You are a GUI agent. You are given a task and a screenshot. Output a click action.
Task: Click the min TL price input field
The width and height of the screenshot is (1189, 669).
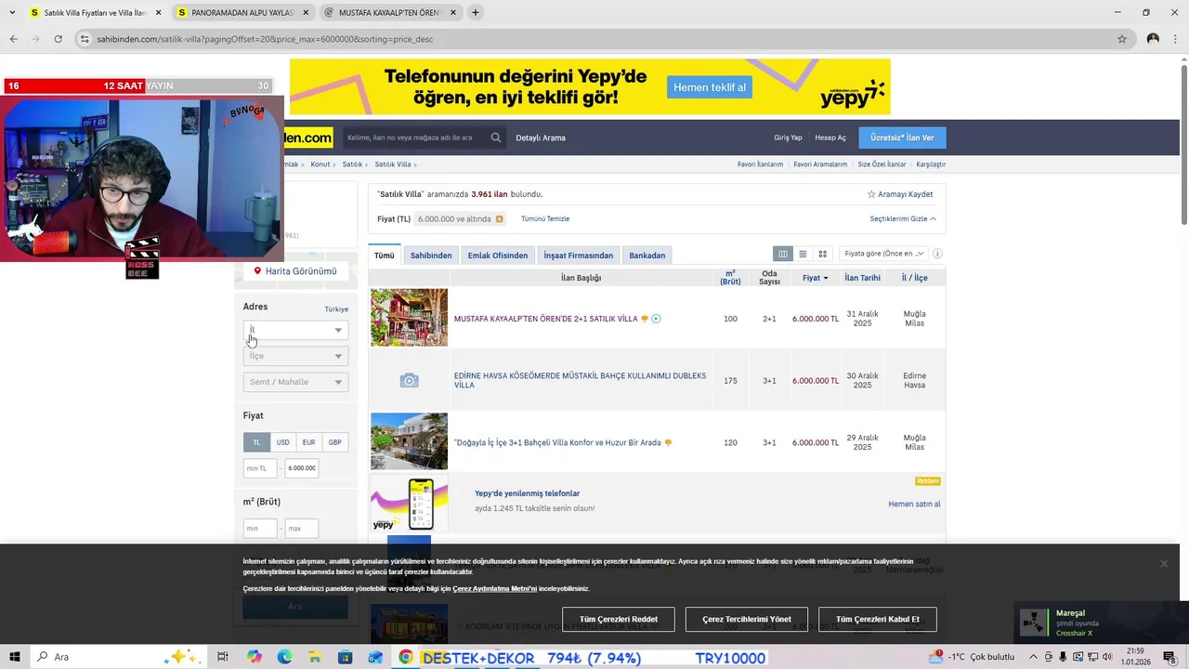(260, 468)
